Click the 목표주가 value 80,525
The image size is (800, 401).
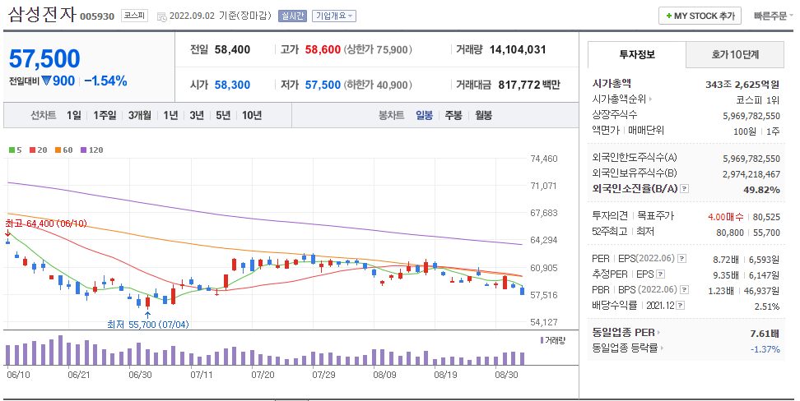[x=766, y=217]
